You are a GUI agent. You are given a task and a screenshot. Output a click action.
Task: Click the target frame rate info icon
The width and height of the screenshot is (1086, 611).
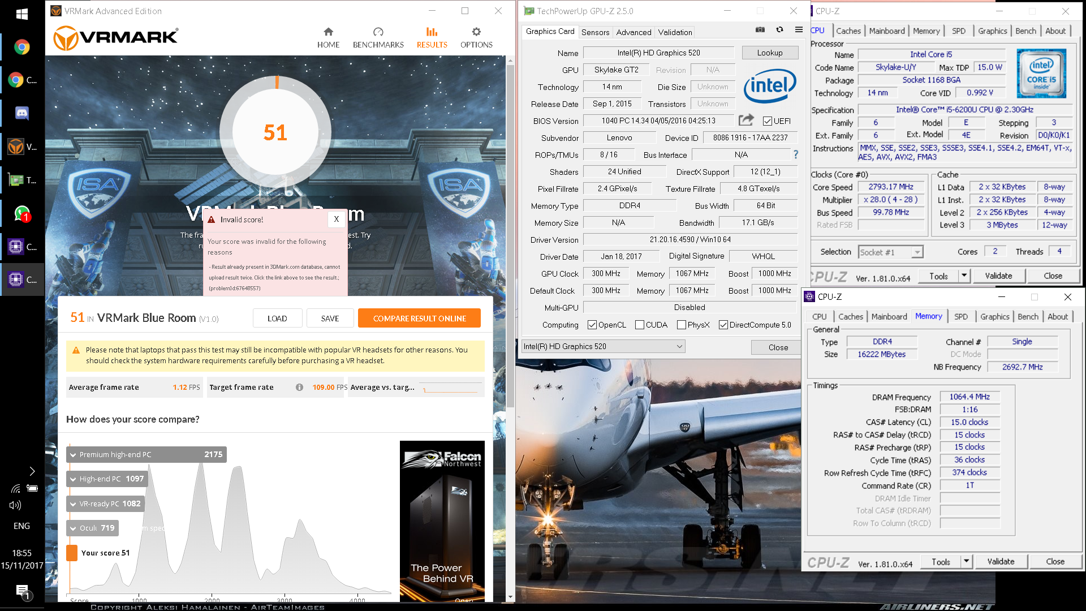click(299, 388)
